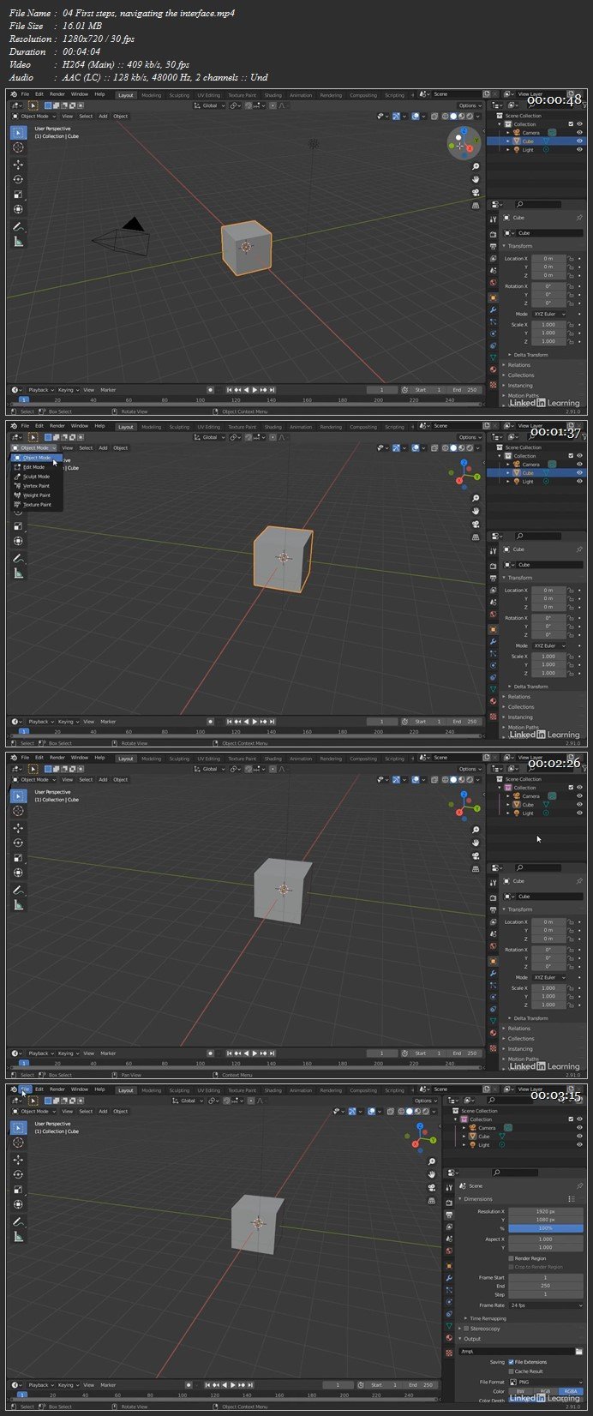Click the frame 1 marker in the 00:00:48 timeline
Screen dimensions: 593x1416
click(23, 399)
